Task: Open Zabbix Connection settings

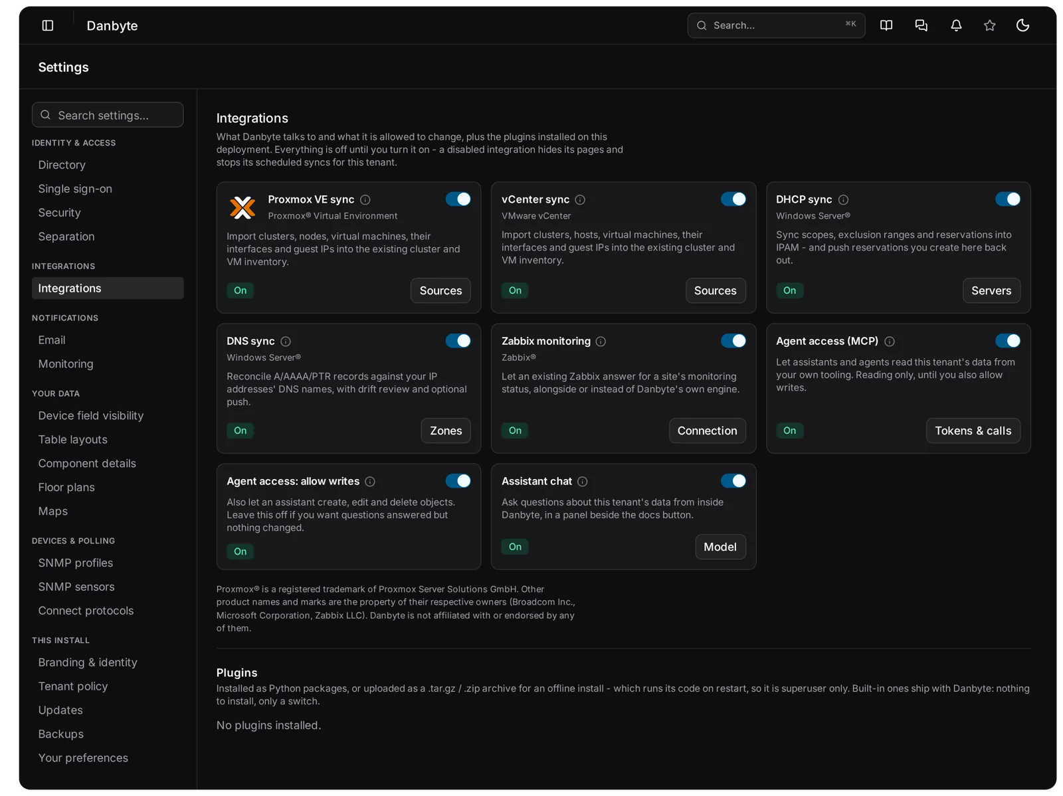Action: (x=707, y=431)
